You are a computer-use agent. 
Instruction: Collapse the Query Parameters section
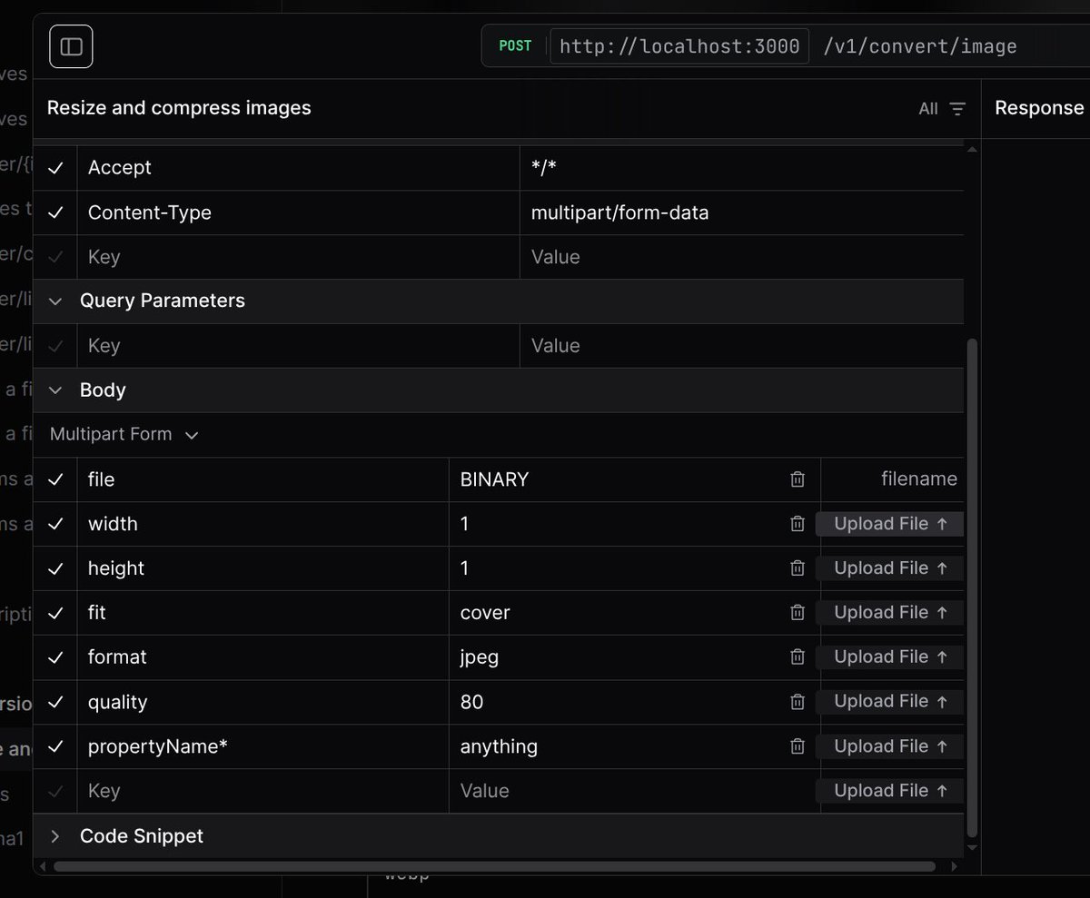click(55, 301)
